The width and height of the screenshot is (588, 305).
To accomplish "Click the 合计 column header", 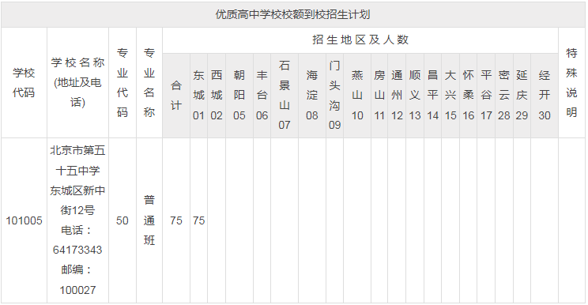I will point(176,96).
